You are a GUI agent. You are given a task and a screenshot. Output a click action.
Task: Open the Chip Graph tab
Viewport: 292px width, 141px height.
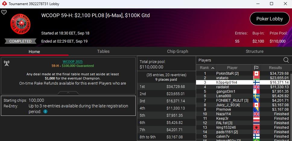[x=177, y=51]
